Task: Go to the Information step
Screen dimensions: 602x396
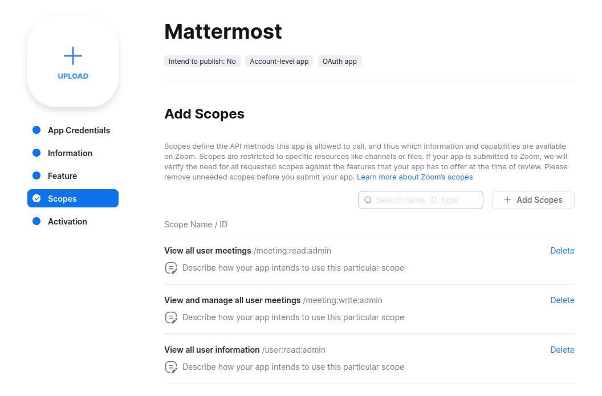Action: [x=70, y=153]
